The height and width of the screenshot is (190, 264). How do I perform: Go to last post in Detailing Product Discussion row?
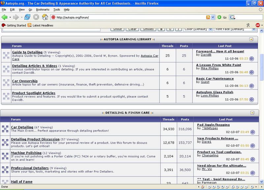tap(252, 146)
